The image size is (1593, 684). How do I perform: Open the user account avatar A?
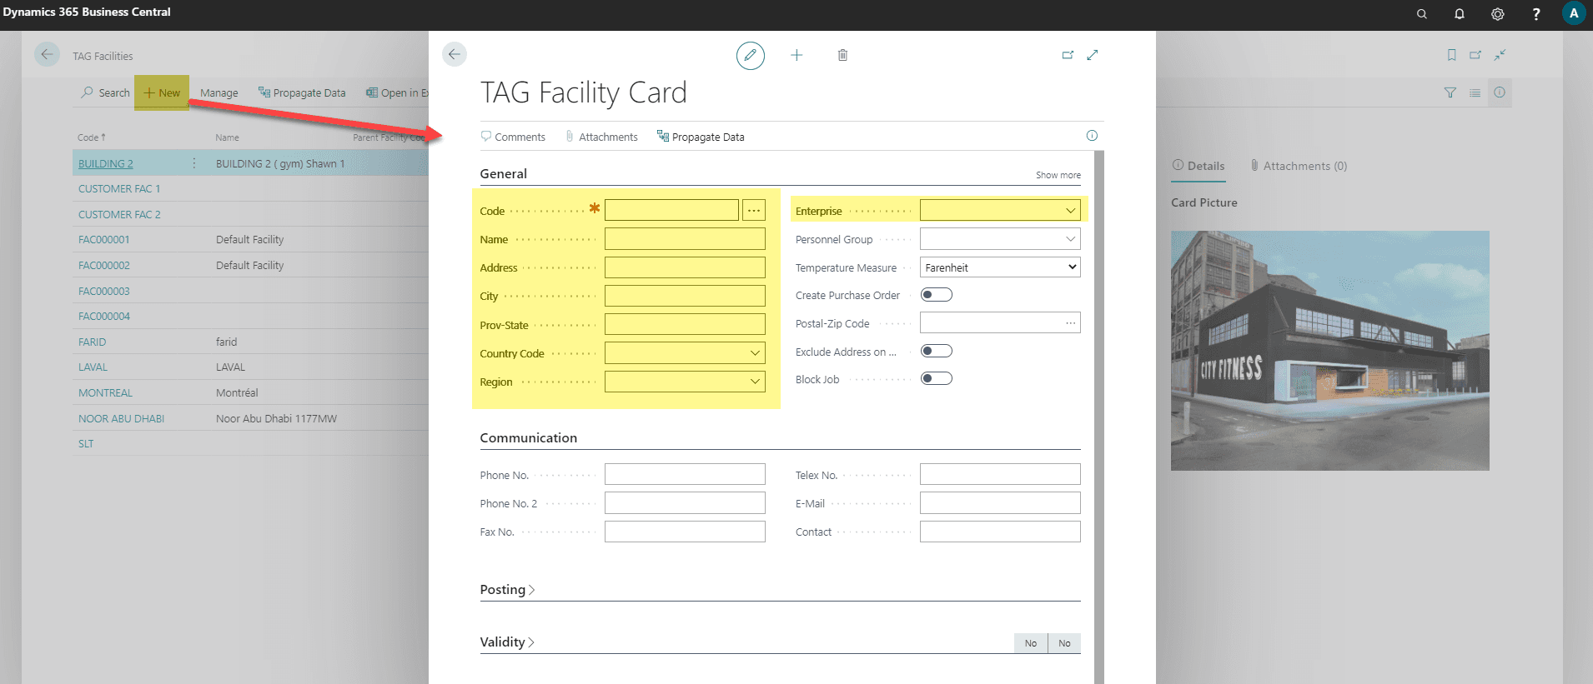pyautogui.click(x=1573, y=13)
